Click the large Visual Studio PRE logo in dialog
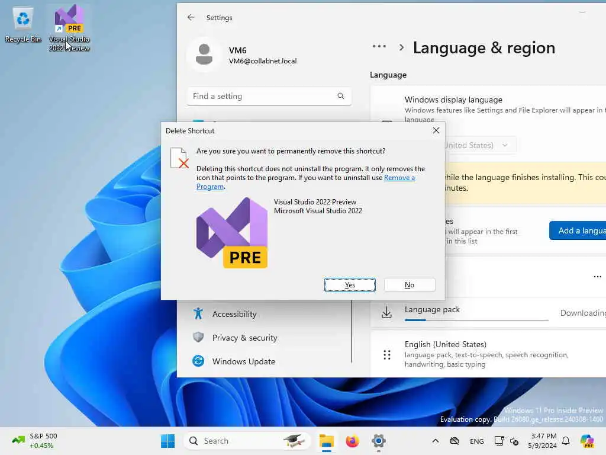The width and height of the screenshot is (606, 455). tap(232, 233)
